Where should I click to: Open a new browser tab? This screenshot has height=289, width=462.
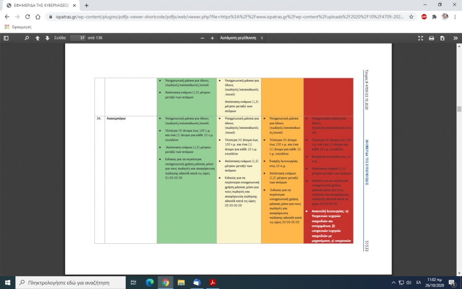point(86,5)
